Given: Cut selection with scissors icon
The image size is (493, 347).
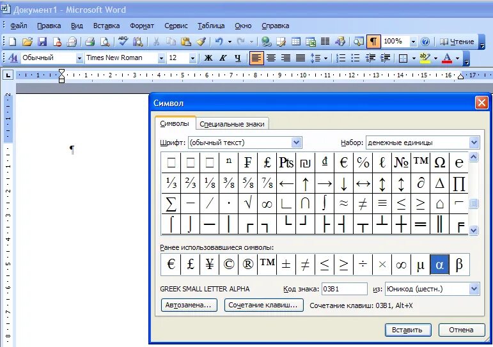Looking at the screenshot, I should click(x=156, y=42).
